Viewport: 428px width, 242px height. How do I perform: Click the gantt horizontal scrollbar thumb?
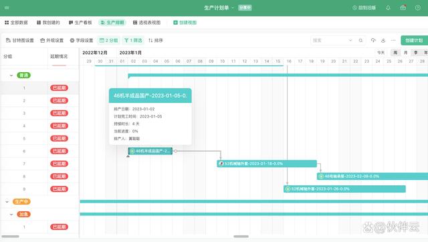tap(241, 236)
